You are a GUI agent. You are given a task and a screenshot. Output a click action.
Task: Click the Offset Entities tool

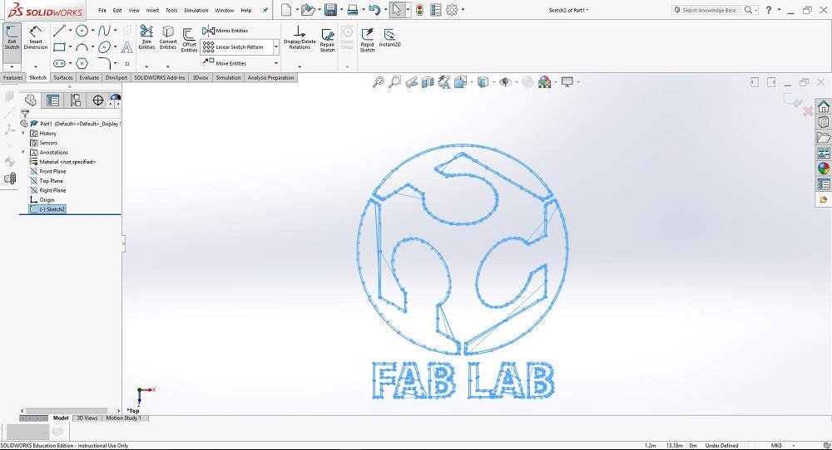[x=190, y=40]
